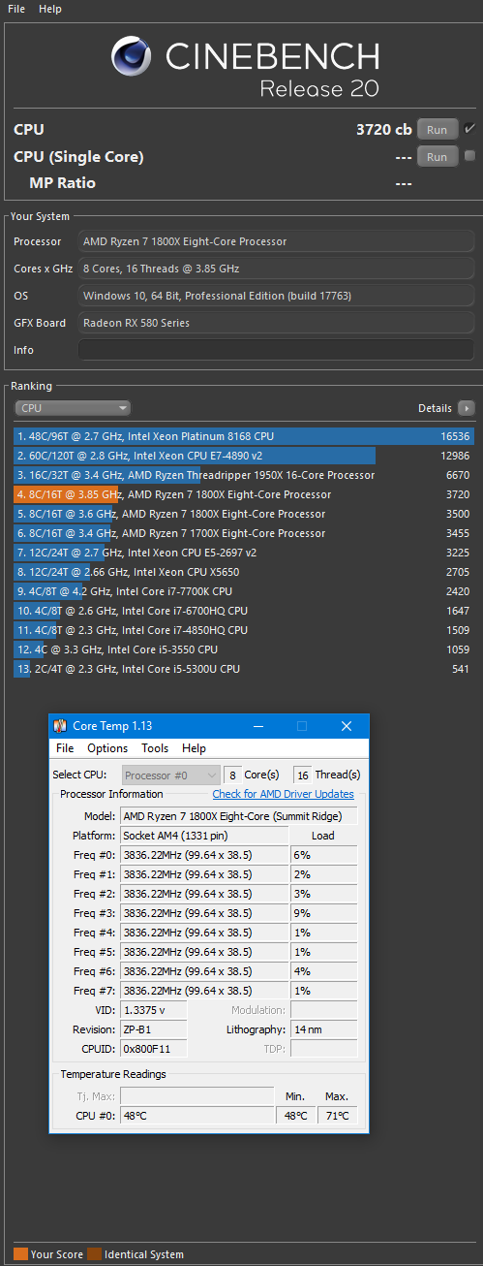Click the Your Score orange legend swatch
Screen dimensions: 483x1266
[20, 1254]
